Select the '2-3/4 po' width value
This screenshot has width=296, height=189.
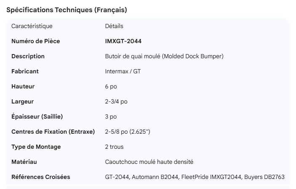(x=116, y=101)
